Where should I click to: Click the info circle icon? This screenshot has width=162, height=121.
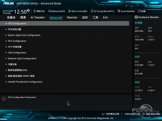[4, 99]
